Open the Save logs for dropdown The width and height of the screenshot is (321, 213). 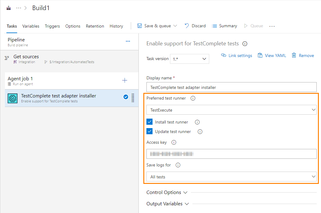232,177
